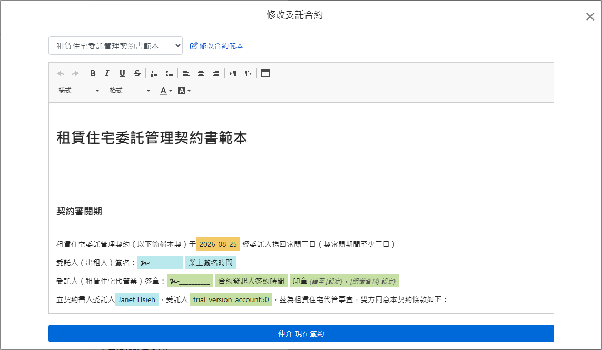This screenshot has width=602, height=350.
Task: Toggle strikethrough formatting
Action: (x=137, y=73)
